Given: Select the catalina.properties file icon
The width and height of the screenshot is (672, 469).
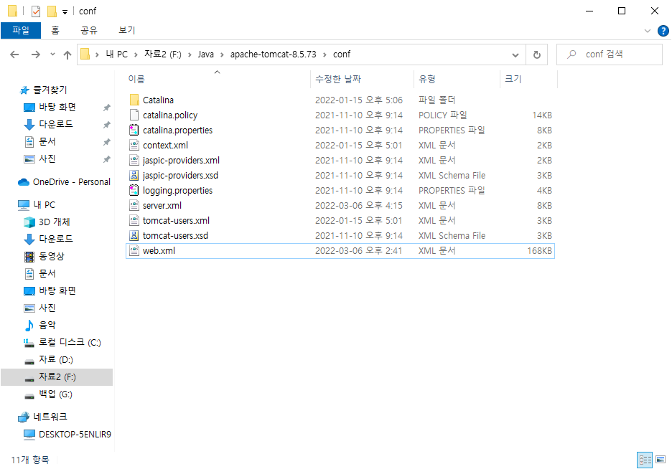Looking at the screenshot, I should [x=134, y=130].
